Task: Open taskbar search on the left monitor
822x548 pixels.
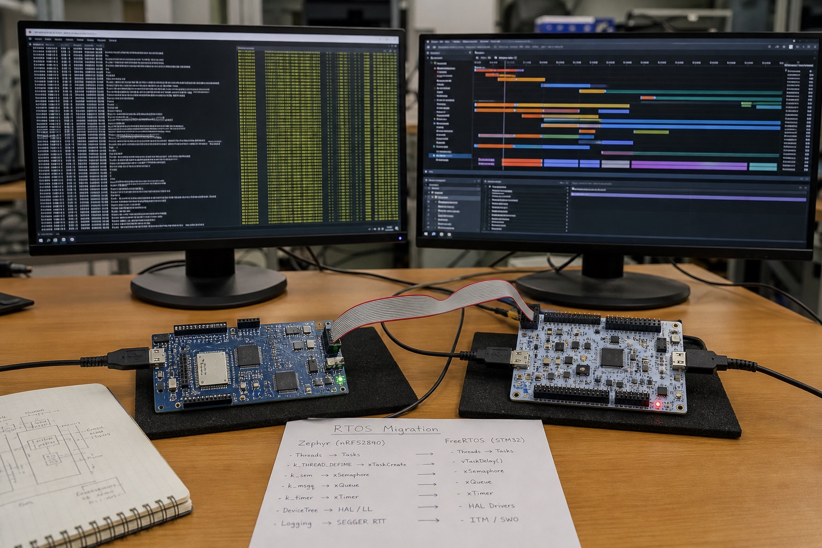Action: [x=48, y=239]
